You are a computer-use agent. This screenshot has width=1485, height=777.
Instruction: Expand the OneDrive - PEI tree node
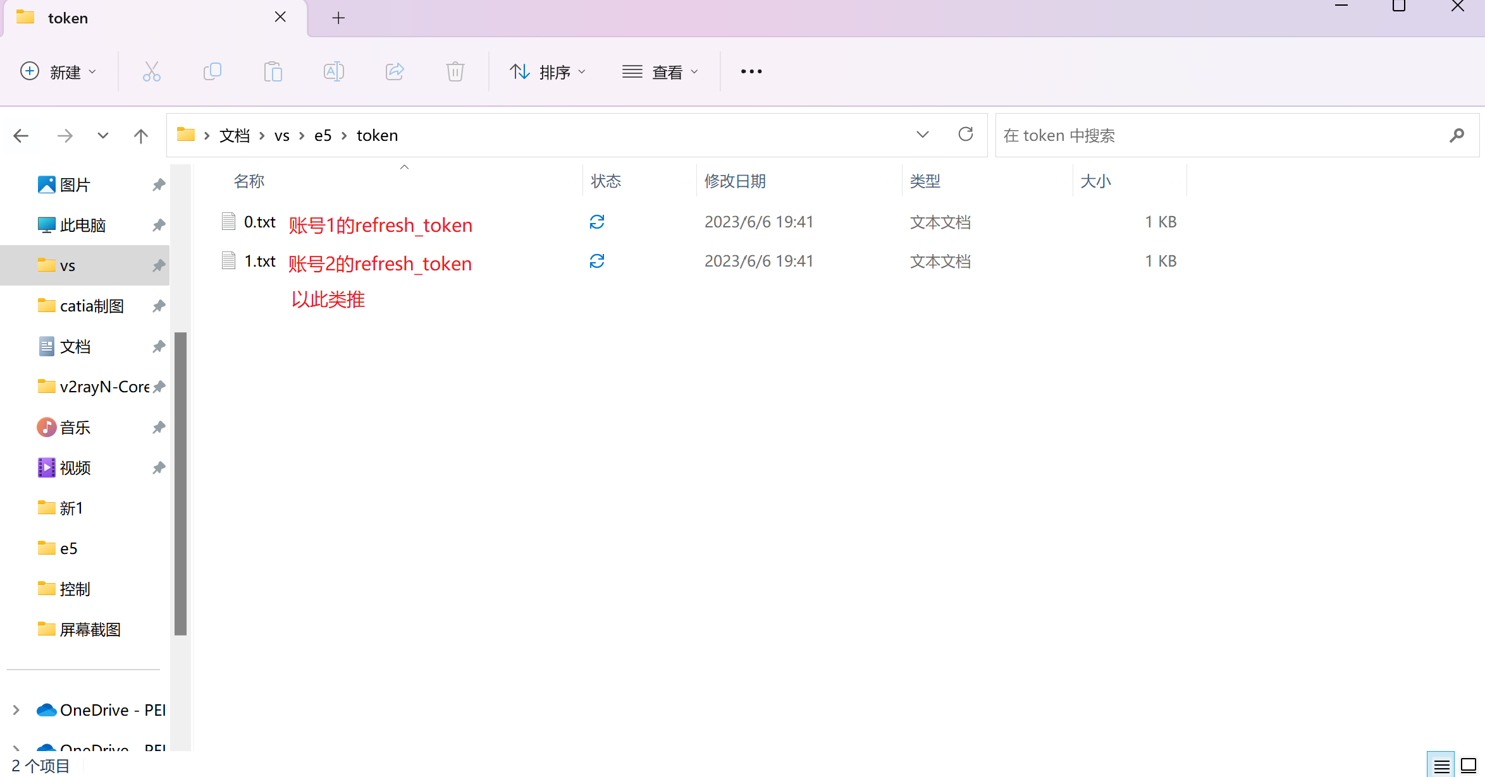[x=16, y=710]
